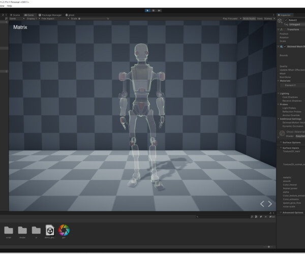Switch to the Scene tab
The image size is (305, 254).
point(15,15)
